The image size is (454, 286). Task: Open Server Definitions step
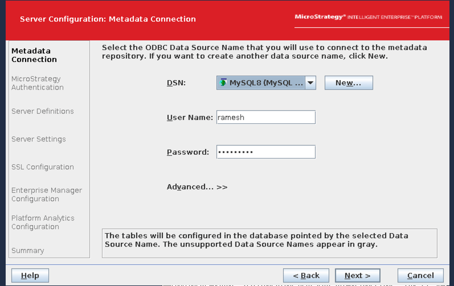(43, 111)
